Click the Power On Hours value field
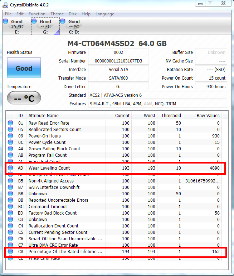This screenshot has height=276, width=234. click(211, 87)
